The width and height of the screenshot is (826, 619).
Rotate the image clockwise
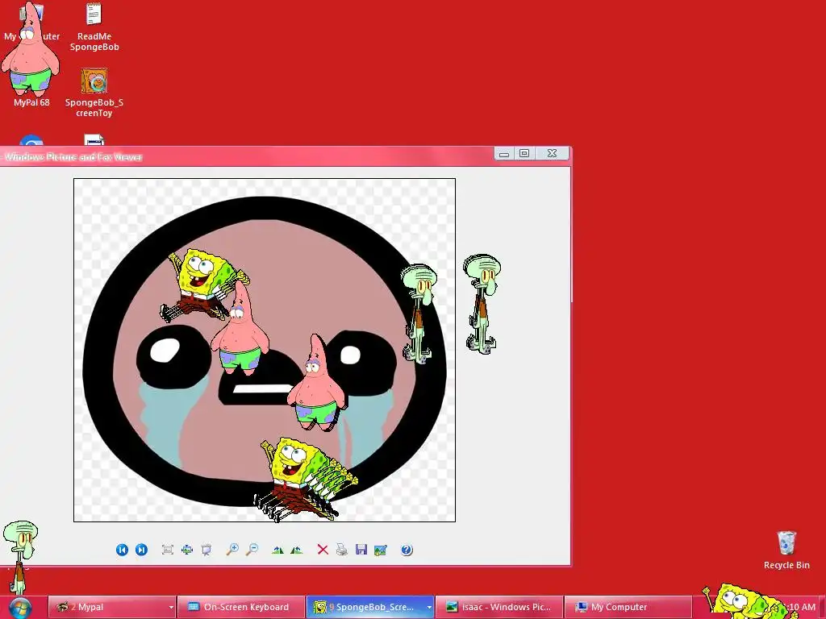pos(277,550)
